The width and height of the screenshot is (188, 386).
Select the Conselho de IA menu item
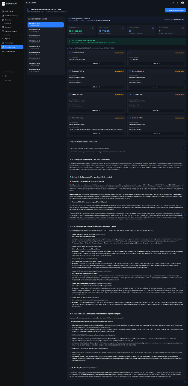pyautogui.click(x=12, y=47)
